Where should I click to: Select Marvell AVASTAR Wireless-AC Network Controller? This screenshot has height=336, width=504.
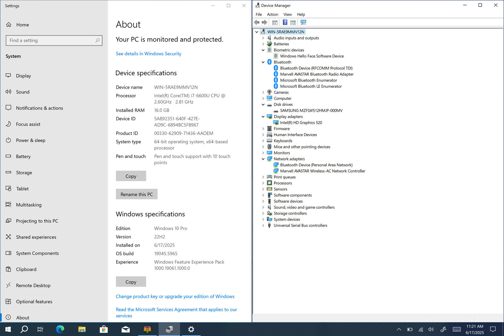[x=323, y=171]
